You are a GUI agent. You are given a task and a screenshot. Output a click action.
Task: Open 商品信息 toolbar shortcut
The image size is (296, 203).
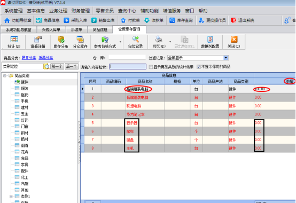tap(48, 20)
